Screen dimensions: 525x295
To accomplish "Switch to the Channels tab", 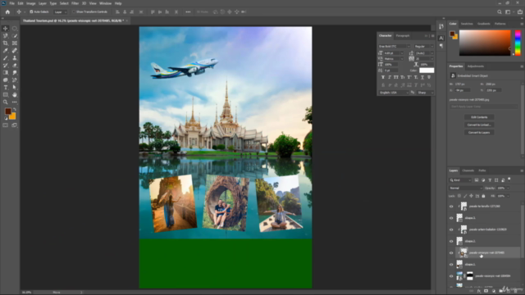I will click(x=468, y=170).
